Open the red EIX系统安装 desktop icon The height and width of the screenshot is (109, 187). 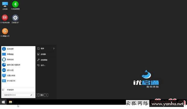point(5,19)
